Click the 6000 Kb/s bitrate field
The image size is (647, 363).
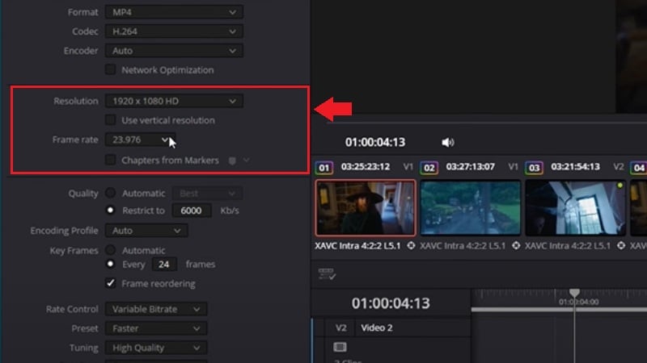(x=192, y=211)
